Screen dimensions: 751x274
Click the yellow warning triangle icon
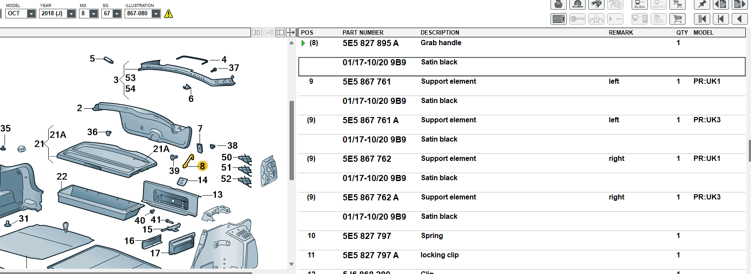[168, 14]
